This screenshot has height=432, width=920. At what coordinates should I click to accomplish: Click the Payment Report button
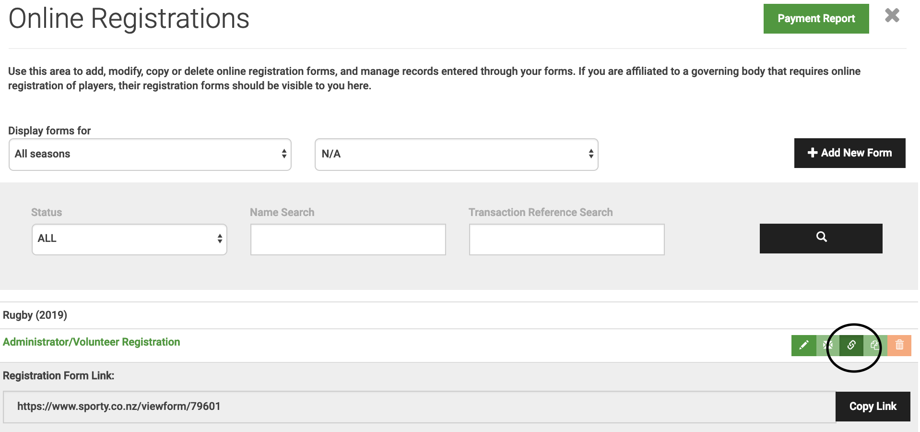click(816, 19)
